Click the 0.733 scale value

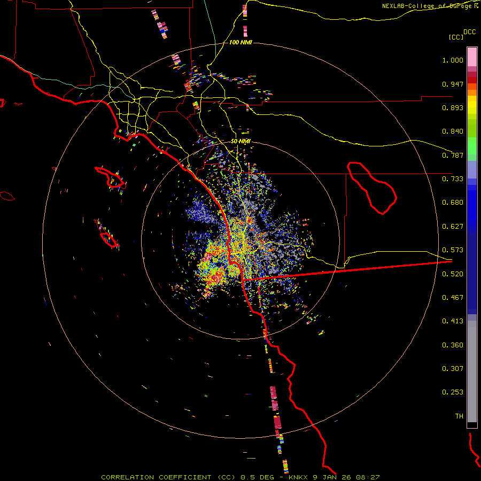tap(453, 179)
